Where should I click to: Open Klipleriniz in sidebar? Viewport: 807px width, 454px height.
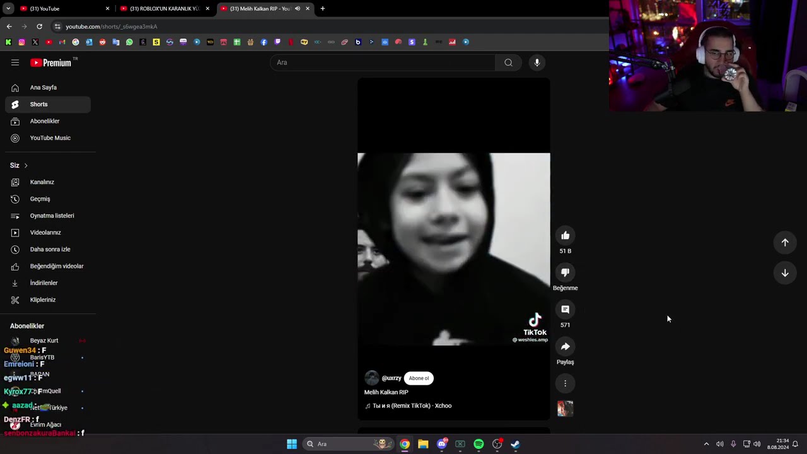coord(48,300)
